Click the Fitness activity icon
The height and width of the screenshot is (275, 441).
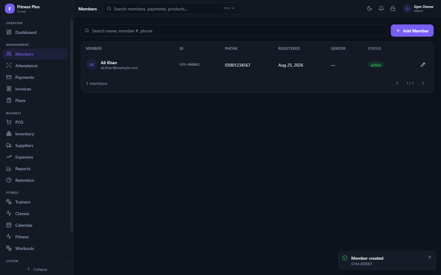9,237
